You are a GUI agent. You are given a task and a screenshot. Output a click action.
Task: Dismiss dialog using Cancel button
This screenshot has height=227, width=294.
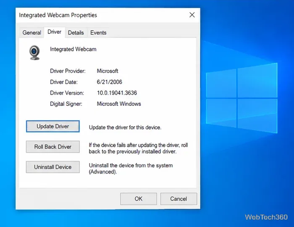(178, 199)
